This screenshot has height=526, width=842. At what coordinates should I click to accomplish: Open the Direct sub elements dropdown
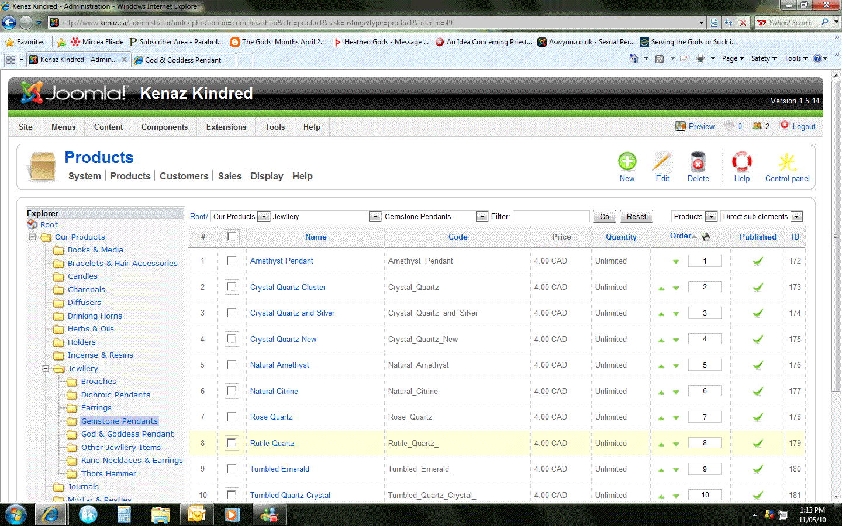(761, 216)
